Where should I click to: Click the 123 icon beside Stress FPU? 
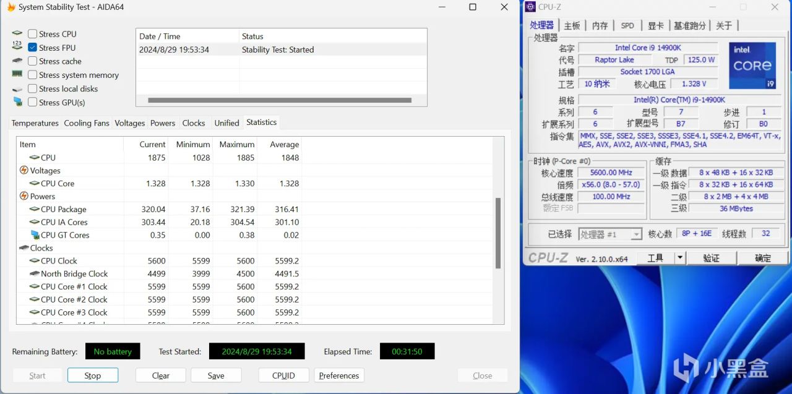tap(17, 46)
